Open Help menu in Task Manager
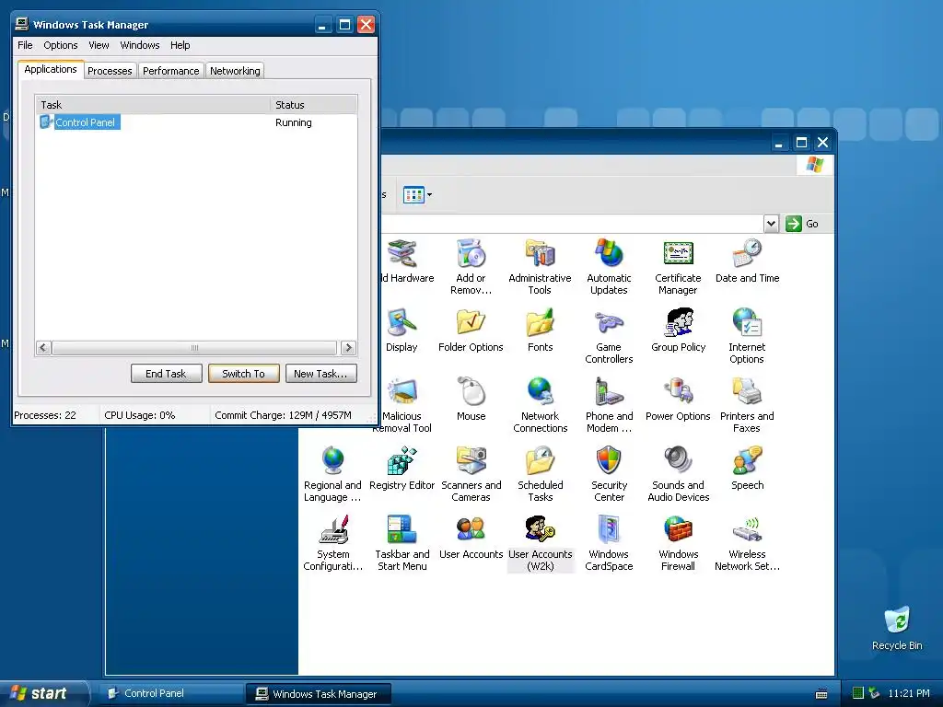943x707 pixels. (180, 45)
